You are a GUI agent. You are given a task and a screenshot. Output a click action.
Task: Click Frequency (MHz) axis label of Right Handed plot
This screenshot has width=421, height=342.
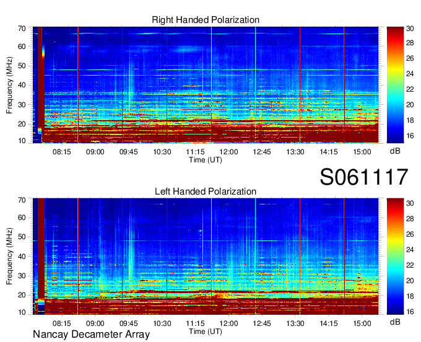[x=9, y=85]
